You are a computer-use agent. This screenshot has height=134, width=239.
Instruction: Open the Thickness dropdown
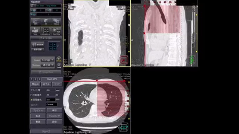pyautogui.click(x=47, y=65)
